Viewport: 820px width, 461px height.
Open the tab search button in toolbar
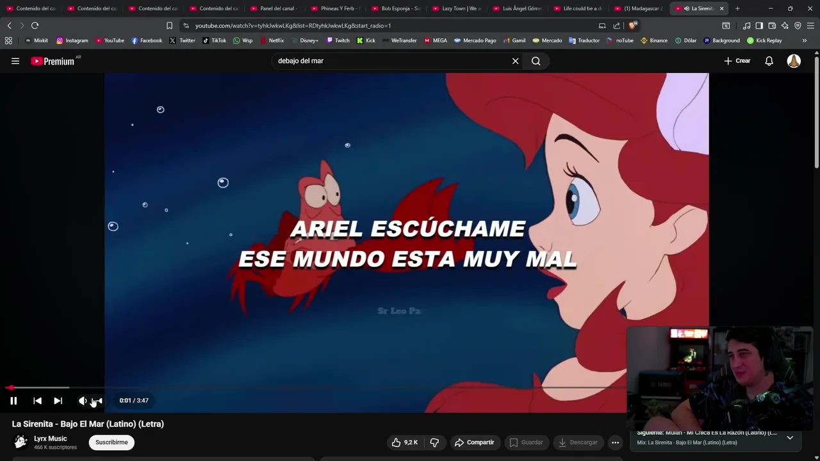[x=726, y=26]
